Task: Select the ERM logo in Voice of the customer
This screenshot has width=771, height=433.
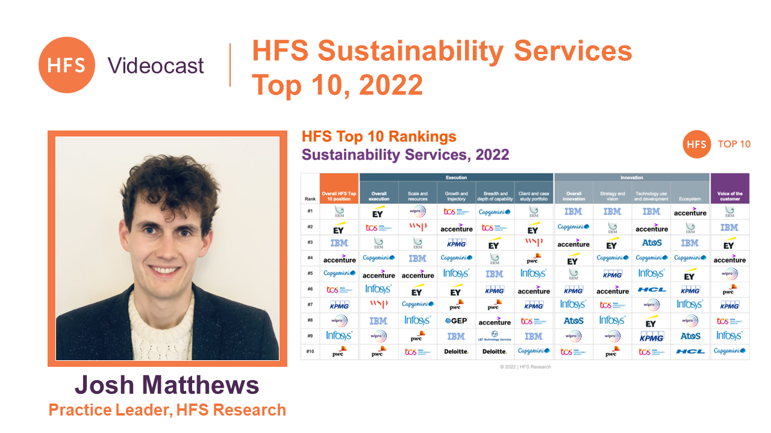Action: coord(729,212)
